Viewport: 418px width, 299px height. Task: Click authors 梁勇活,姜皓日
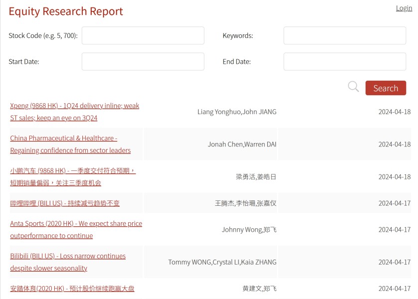coord(256,177)
